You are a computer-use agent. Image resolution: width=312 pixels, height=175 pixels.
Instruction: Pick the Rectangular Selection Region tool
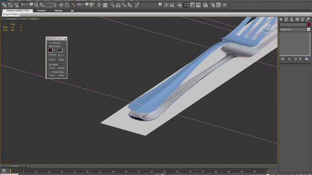[48, 5]
